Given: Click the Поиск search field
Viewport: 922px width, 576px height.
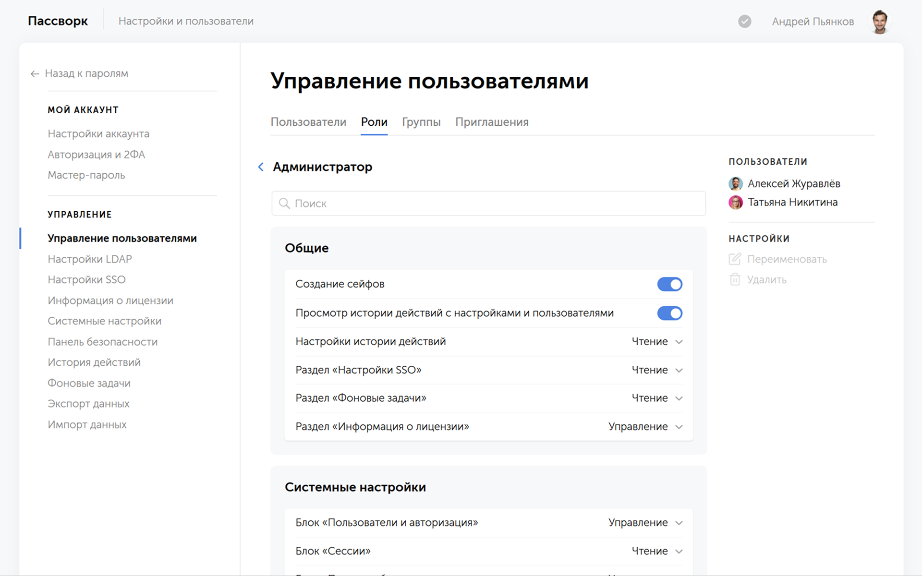Looking at the screenshot, I should coord(488,204).
